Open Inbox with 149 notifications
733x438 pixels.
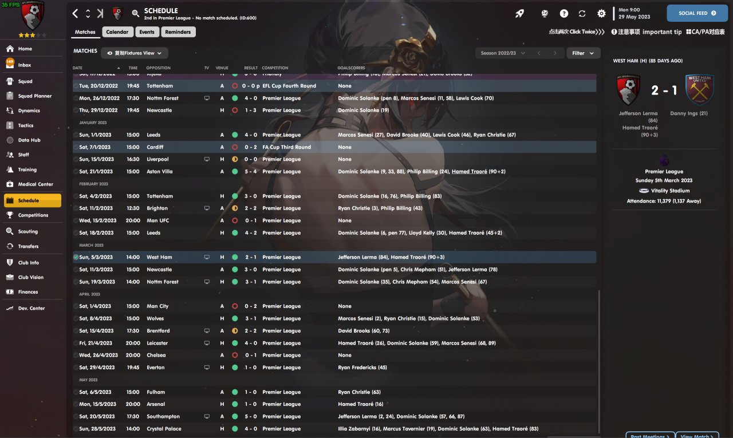pyautogui.click(x=25, y=65)
